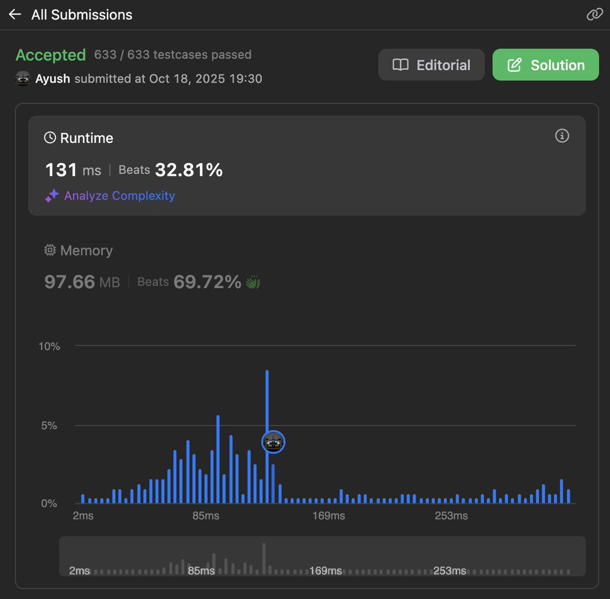Viewport: 610px width, 599px height.
Task: Click the sparkle icon beside Analyze Complexity
Action: [x=52, y=196]
